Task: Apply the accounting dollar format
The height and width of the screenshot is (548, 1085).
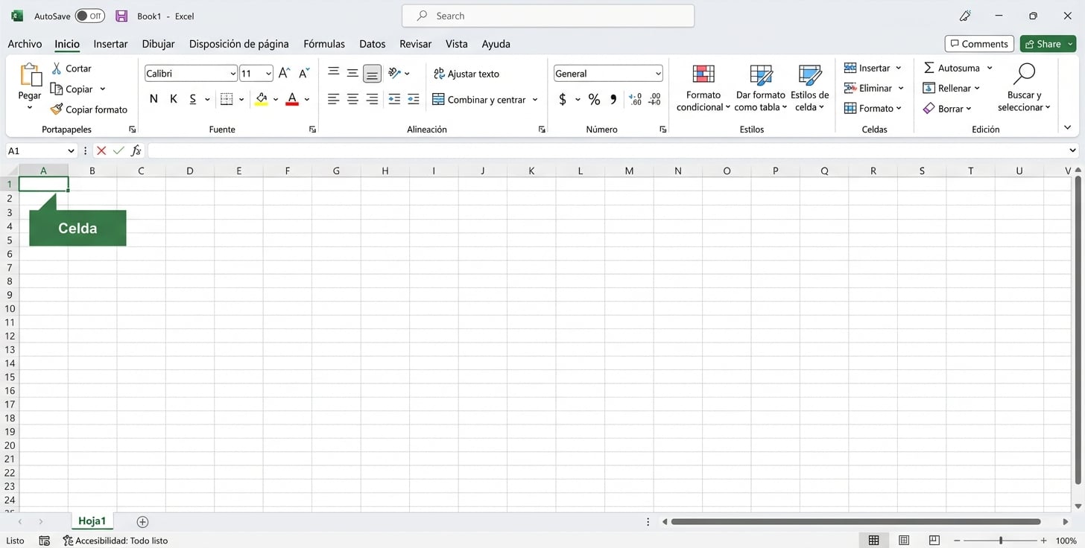Action: (x=563, y=99)
